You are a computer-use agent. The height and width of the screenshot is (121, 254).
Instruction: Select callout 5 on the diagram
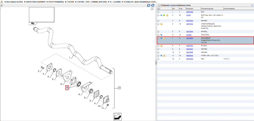pyautogui.click(x=53, y=79)
